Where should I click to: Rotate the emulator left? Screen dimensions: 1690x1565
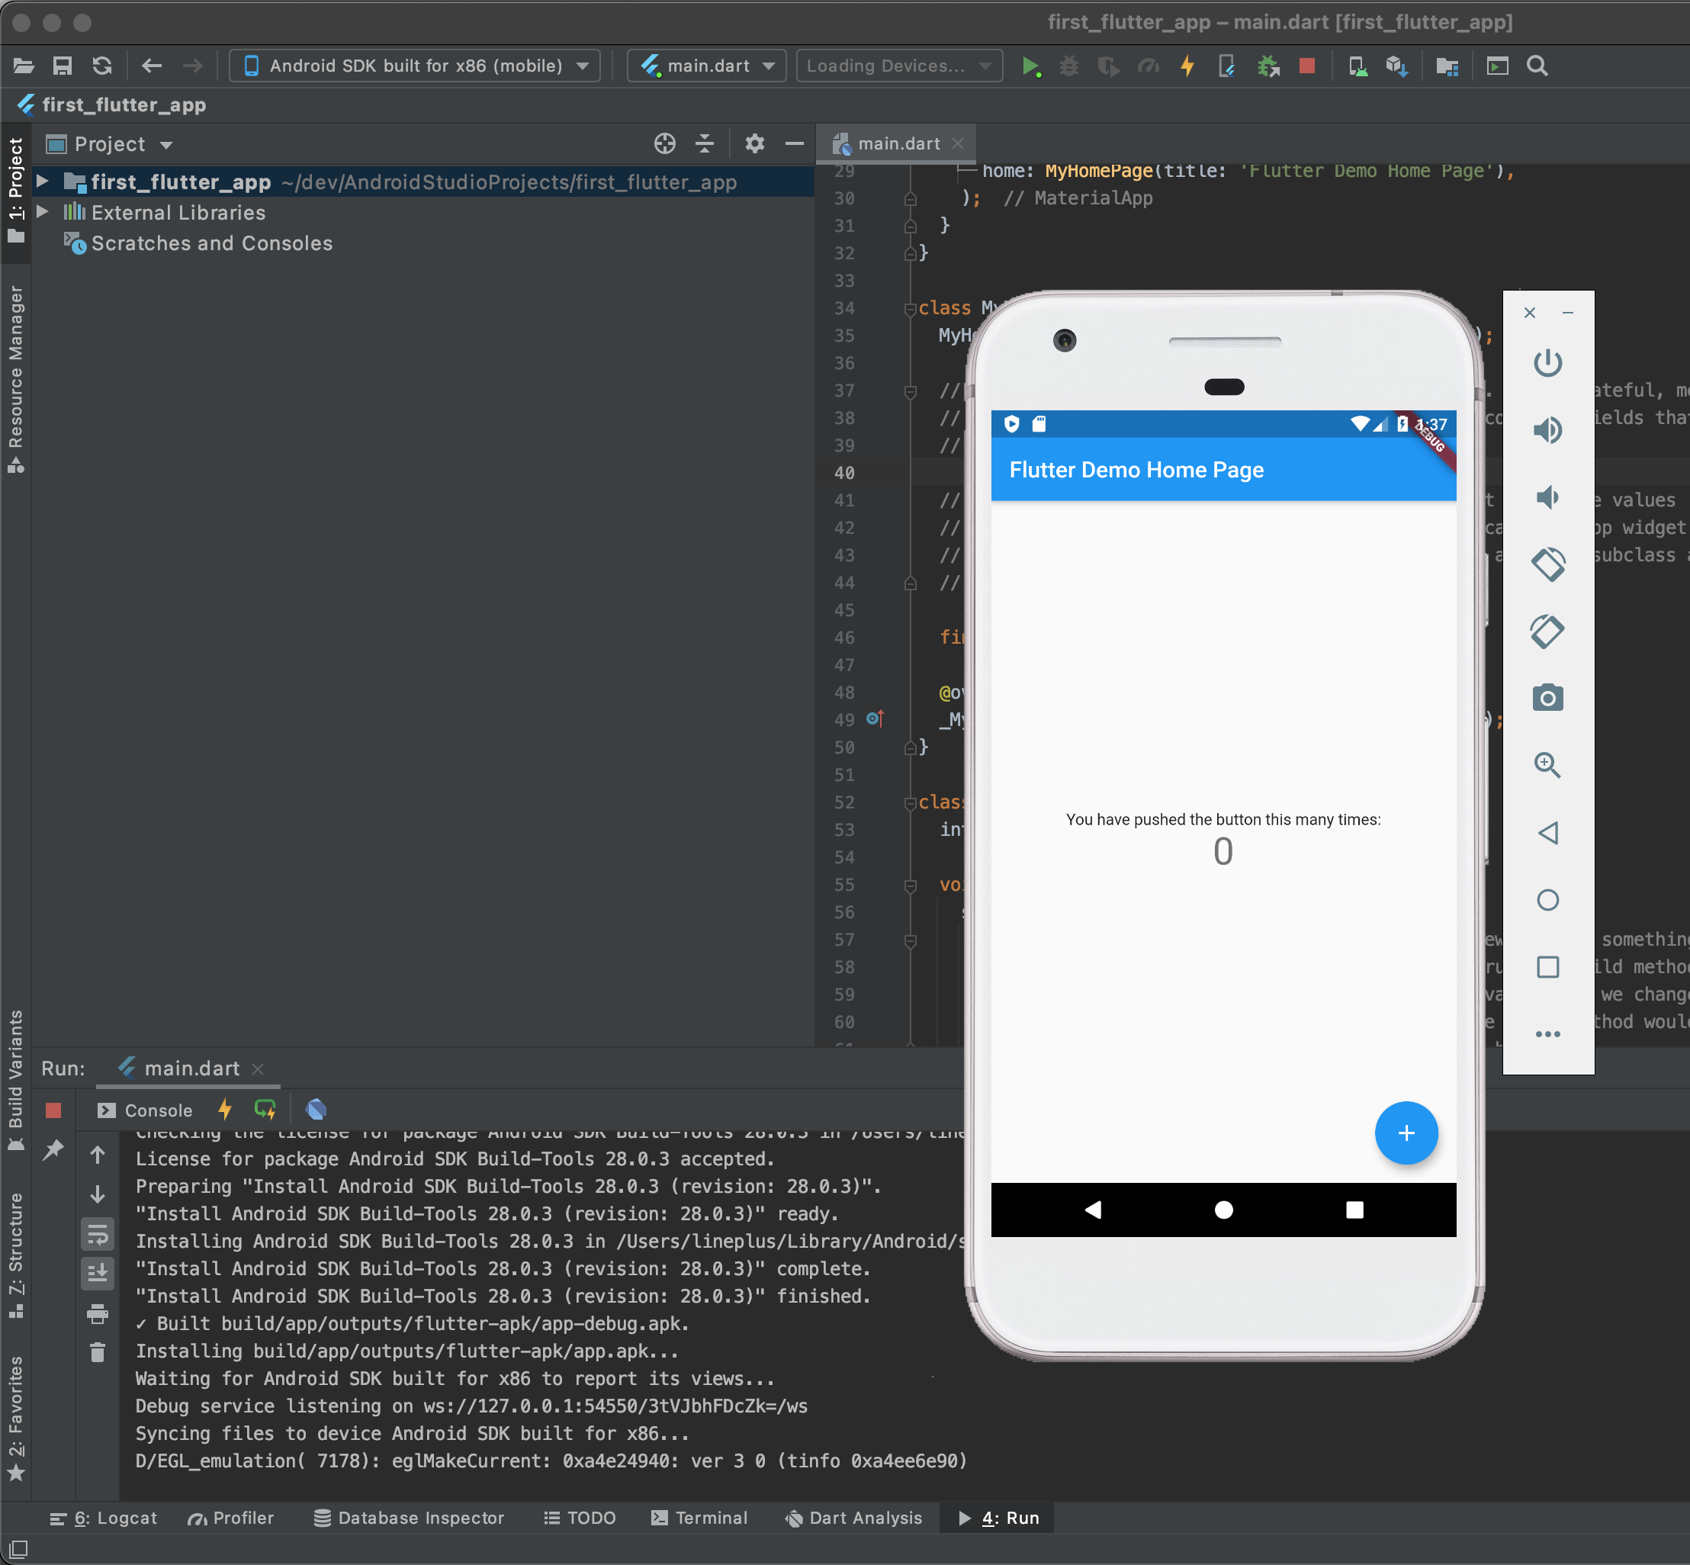click(x=1547, y=564)
